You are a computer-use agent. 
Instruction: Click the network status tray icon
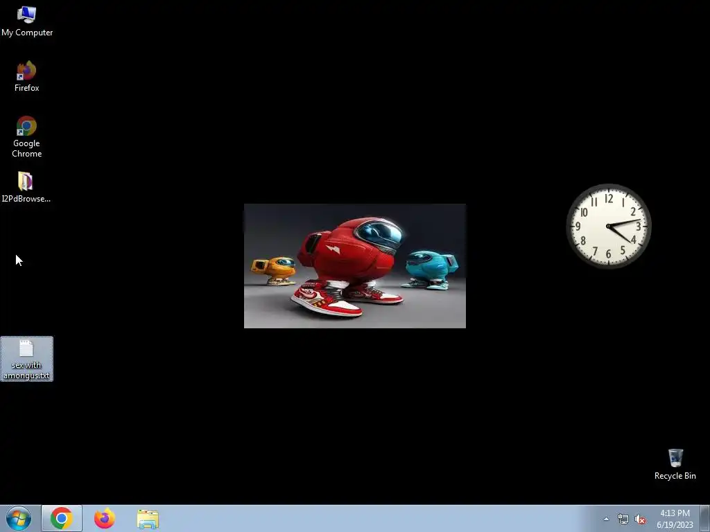pyautogui.click(x=623, y=520)
